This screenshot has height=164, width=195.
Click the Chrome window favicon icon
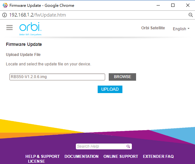(5, 5)
